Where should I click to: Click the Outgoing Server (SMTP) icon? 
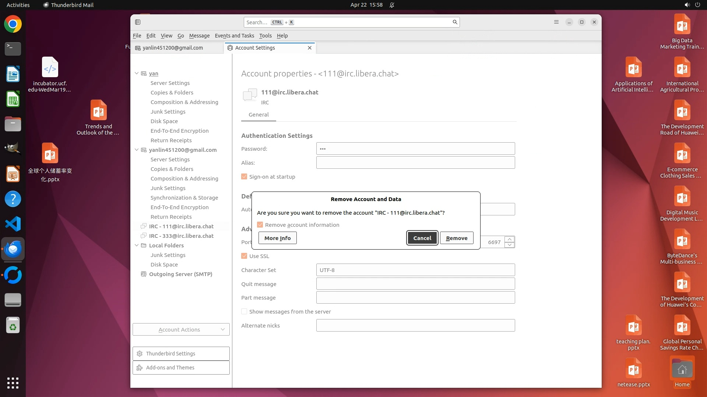coord(144,274)
